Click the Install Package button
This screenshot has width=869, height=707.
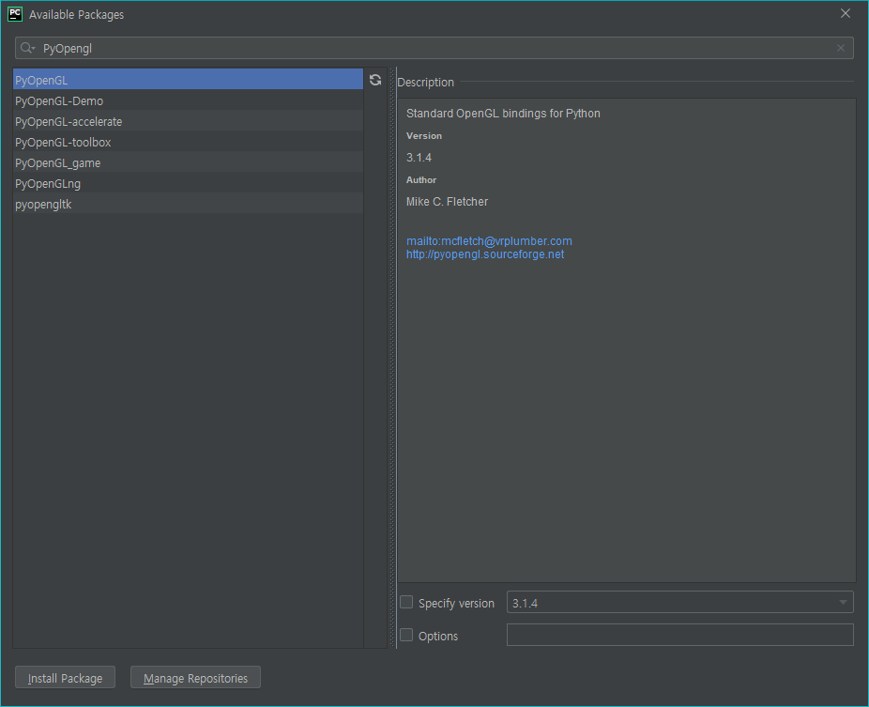tap(65, 678)
